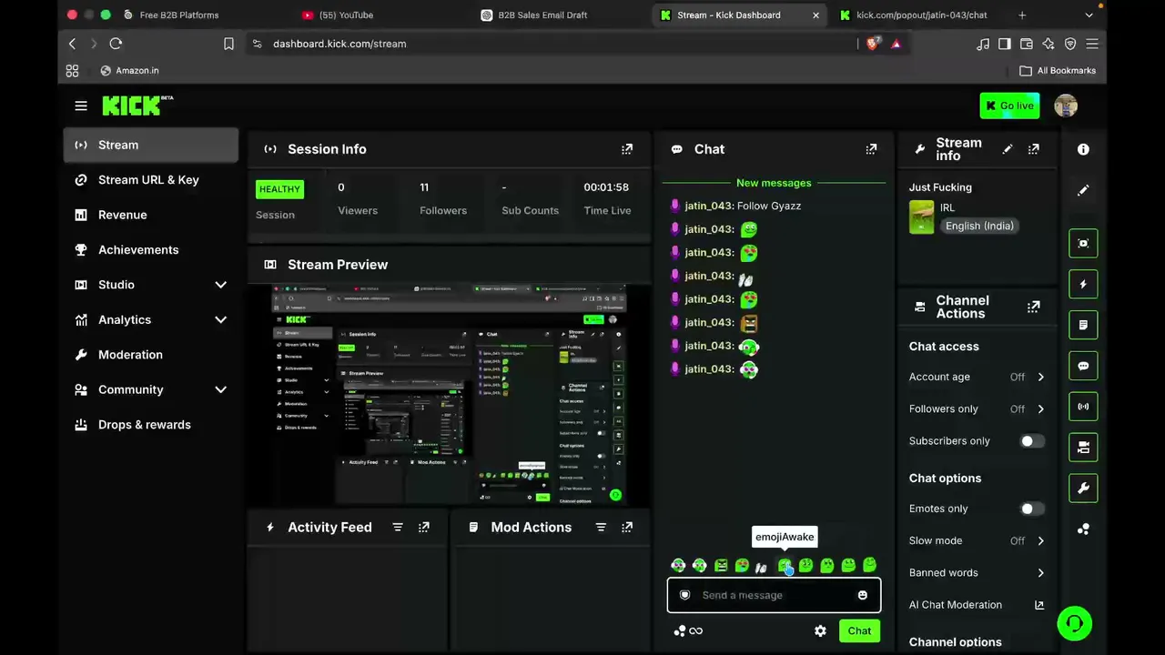Screen dimensions: 1165x655
Task: Toggle the stream preview widget icon in right rail
Action: point(1083,244)
